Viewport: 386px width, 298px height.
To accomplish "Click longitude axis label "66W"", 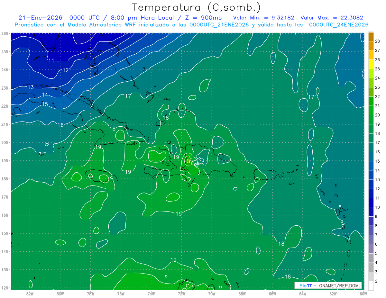I will coord(272,293).
